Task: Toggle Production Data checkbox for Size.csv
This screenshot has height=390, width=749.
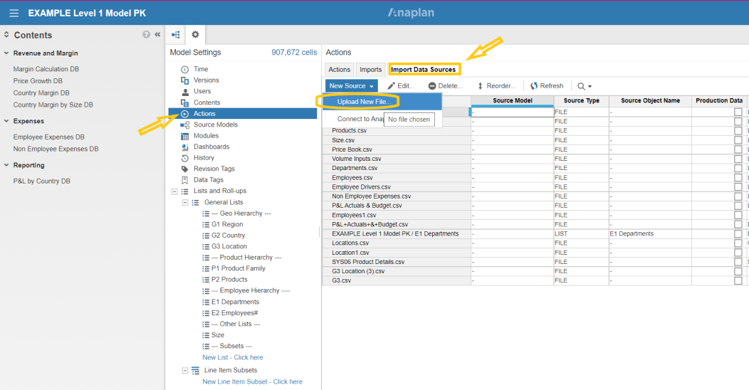Action: click(738, 140)
